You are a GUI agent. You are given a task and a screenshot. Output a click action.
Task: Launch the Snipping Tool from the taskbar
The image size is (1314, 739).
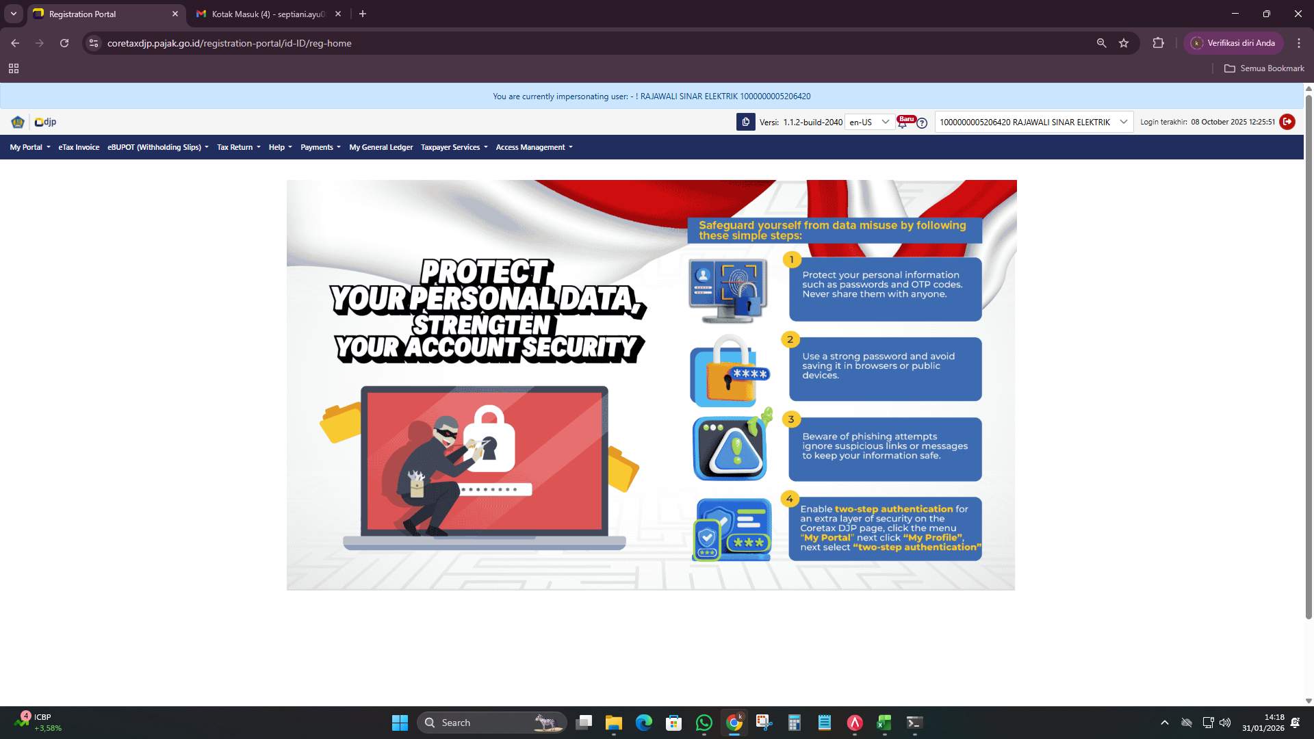(x=762, y=723)
